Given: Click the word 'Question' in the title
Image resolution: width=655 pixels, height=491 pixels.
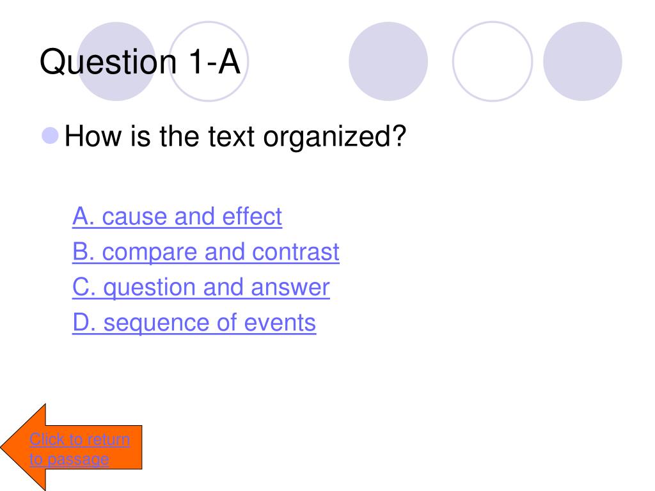Looking at the screenshot, I should coord(108,63).
